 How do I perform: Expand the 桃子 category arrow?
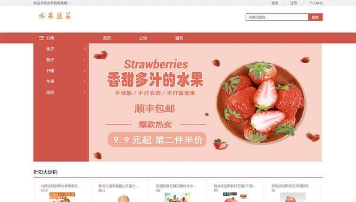click(x=85, y=49)
